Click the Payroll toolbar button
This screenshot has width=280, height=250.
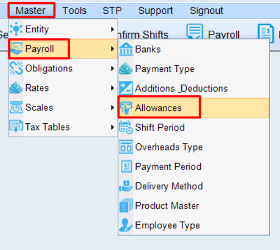[213, 33]
